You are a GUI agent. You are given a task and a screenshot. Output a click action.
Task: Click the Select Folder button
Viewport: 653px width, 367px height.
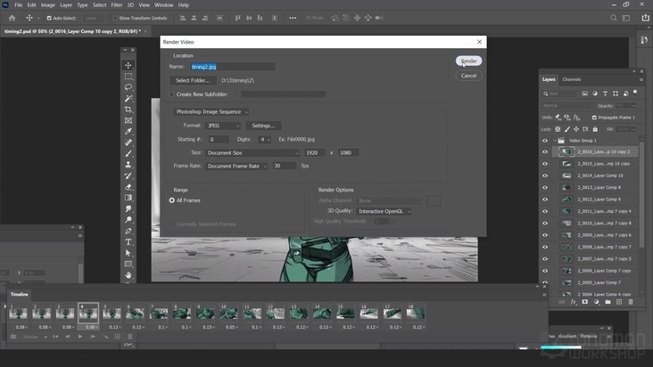pyautogui.click(x=193, y=80)
